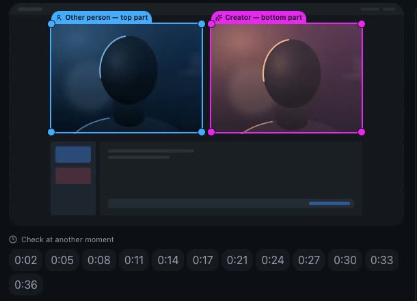
Task: Grab the top-left magenta crop handle
Action: 211,24
